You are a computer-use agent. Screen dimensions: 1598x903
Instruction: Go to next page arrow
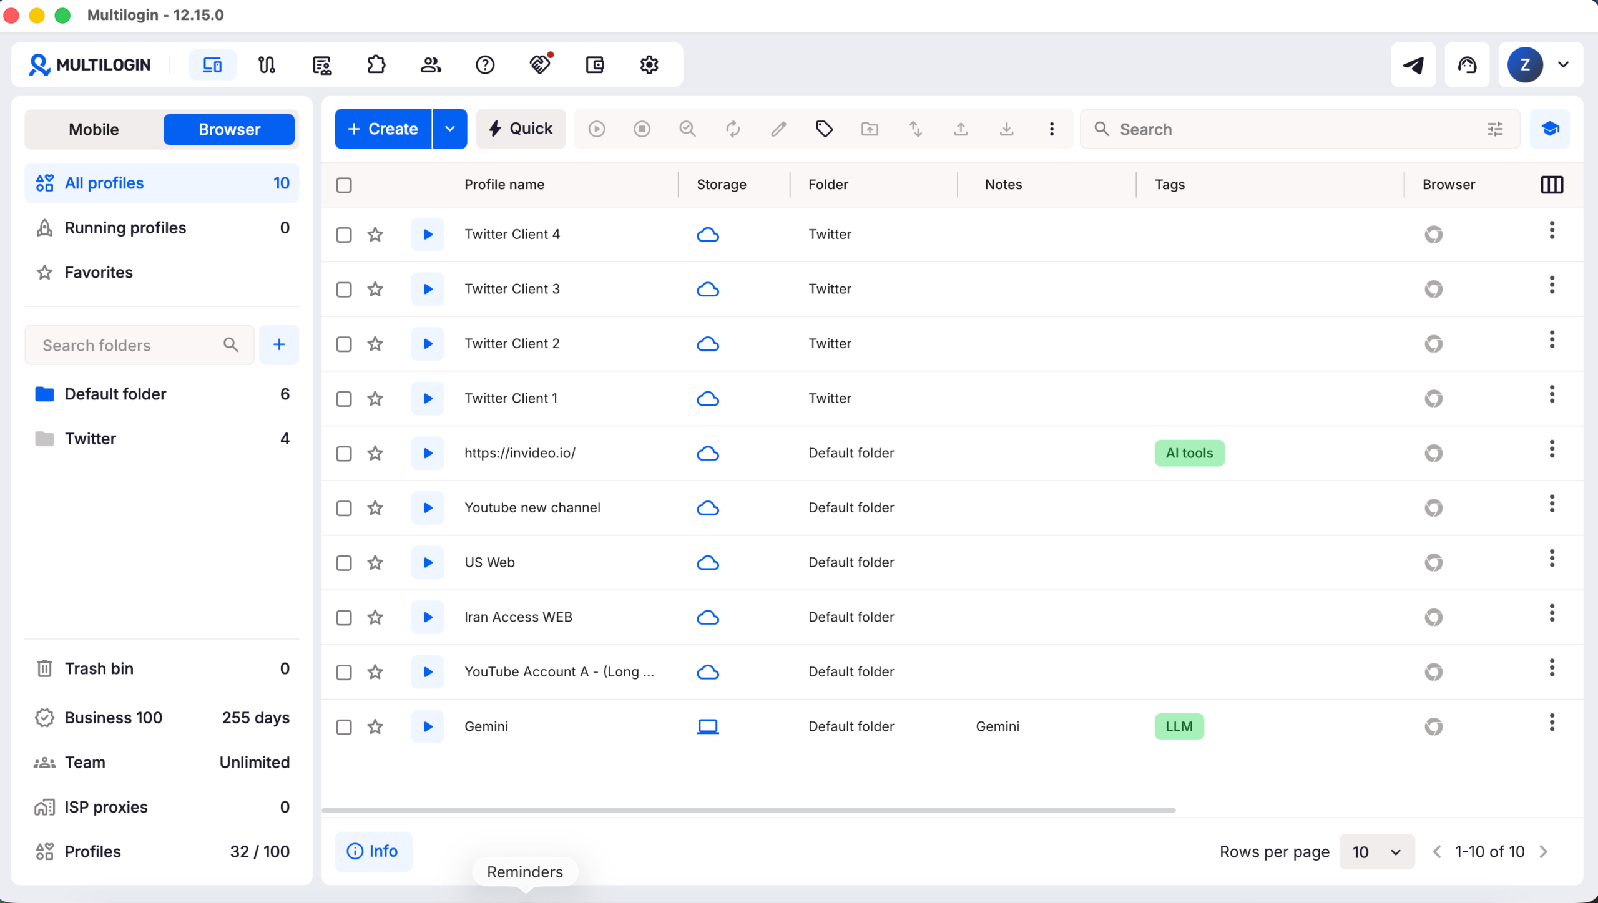point(1544,852)
